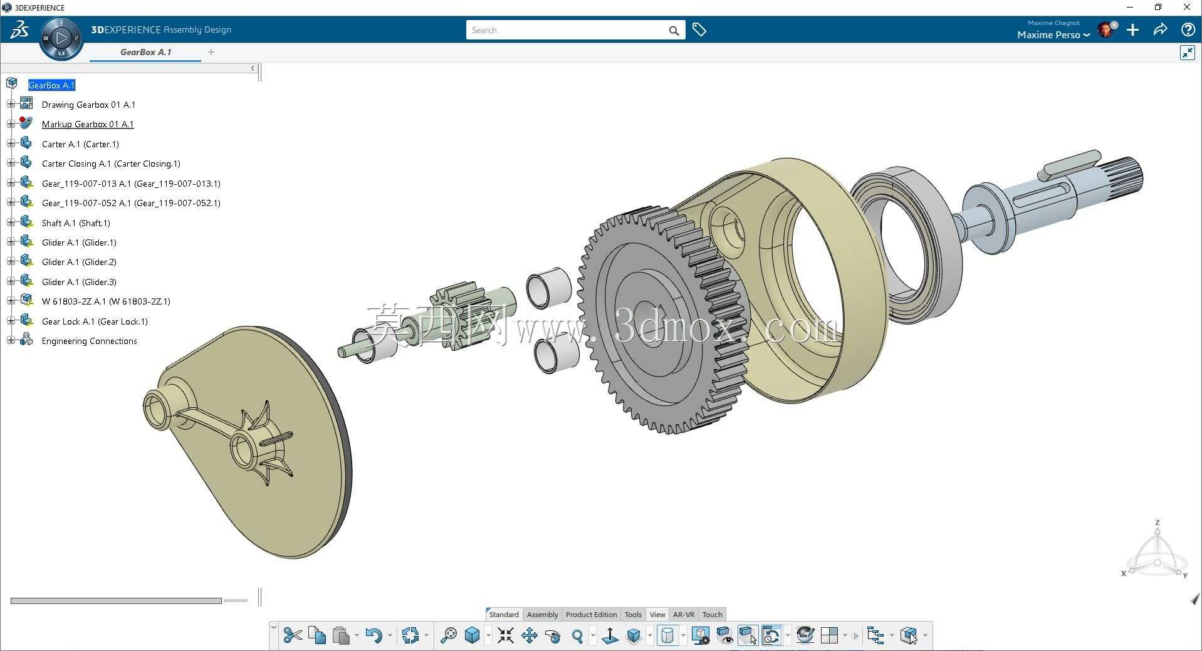Expand the Gear Lock A.1 node
This screenshot has height=651, width=1202.
11,321
